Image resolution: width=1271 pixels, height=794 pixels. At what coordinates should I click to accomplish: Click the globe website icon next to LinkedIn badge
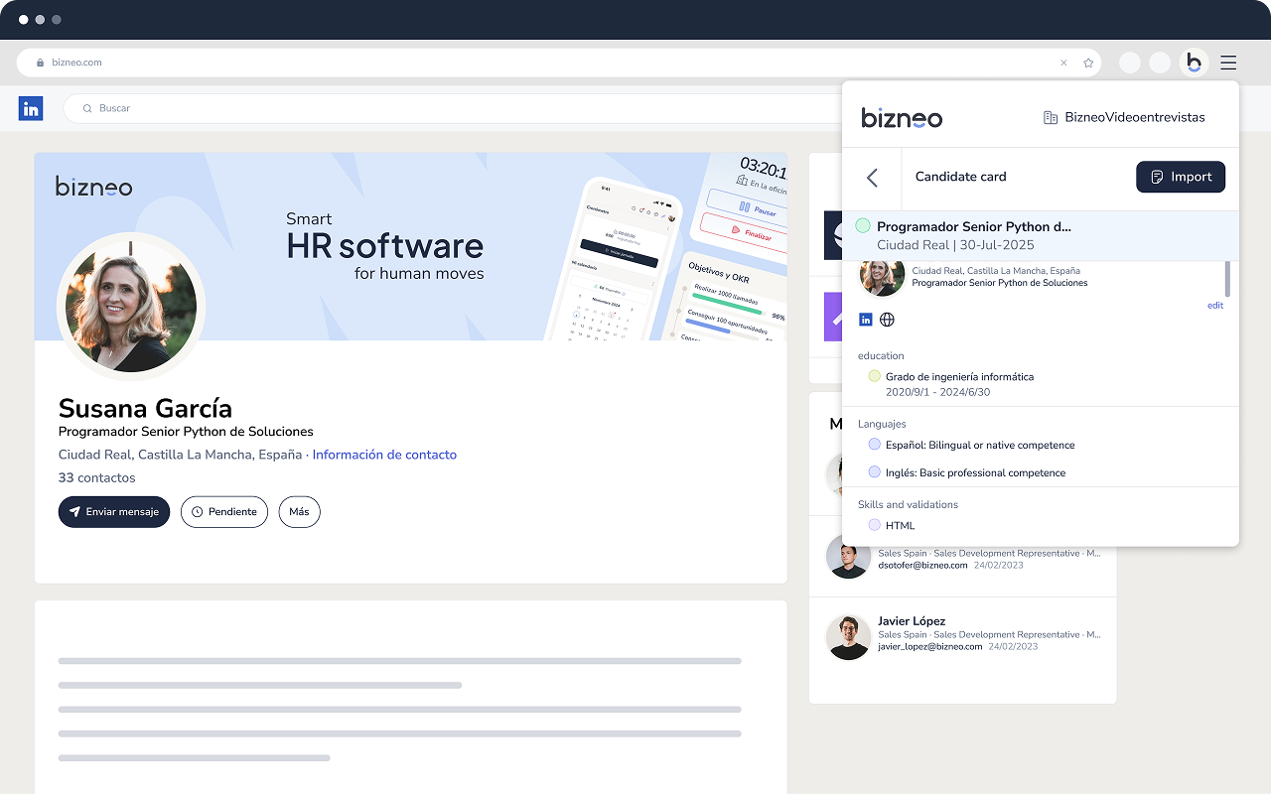pos(887,319)
